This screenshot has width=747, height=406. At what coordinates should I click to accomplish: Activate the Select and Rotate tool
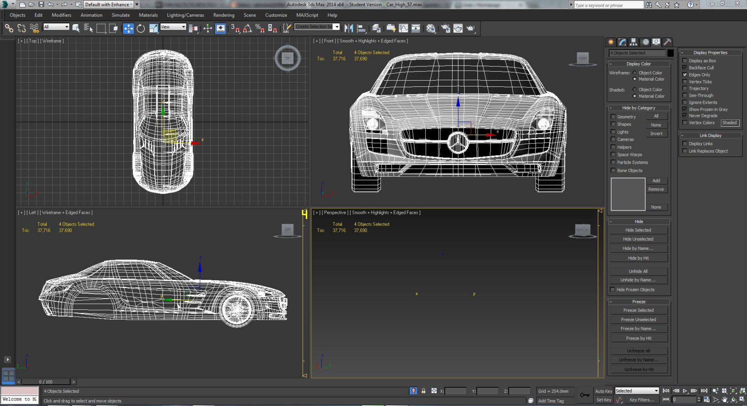pyautogui.click(x=141, y=28)
